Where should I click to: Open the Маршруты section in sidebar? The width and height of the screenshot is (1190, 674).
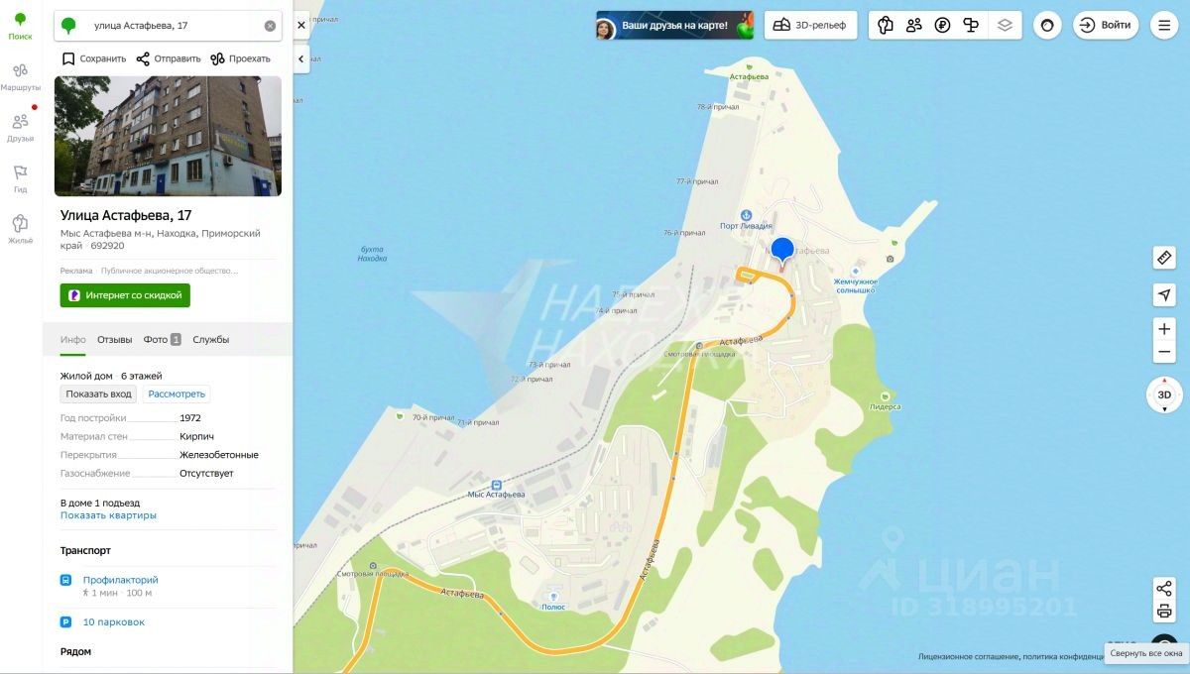pos(20,76)
